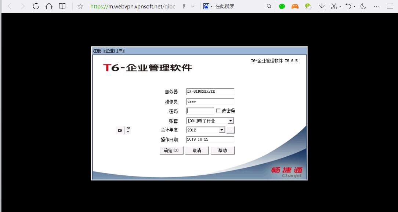Open the orange game controller icon
Image resolution: width=398 pixels, height=212 pixels.
295,6
